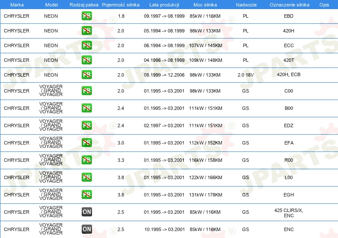This screenshot has width=338, height=238.
Task: Select the PB fuel icon for engine EGH
Action: click(x=87, y=195)
